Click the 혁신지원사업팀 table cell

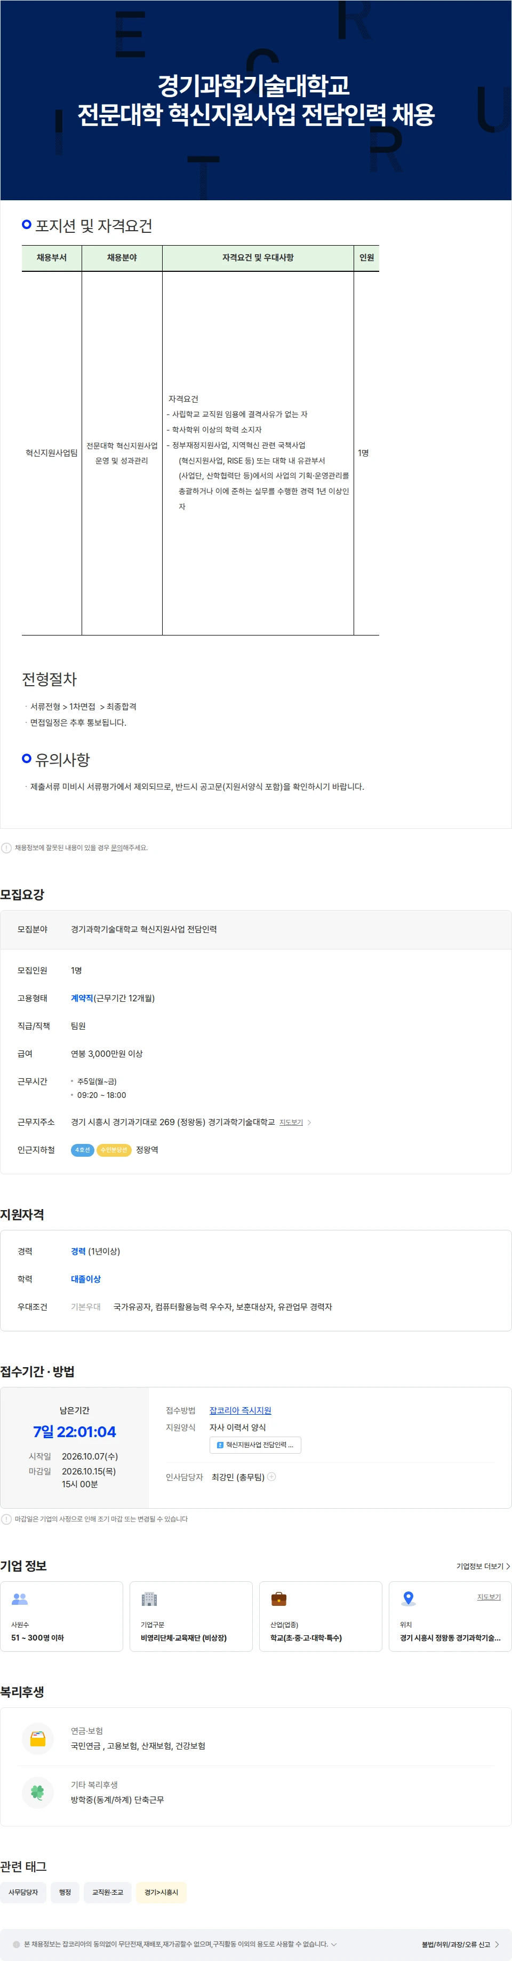click(x=52, y=453)
